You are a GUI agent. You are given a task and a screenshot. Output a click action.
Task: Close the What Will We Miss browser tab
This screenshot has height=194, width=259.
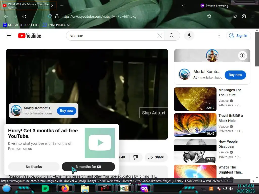pos(52,6)
